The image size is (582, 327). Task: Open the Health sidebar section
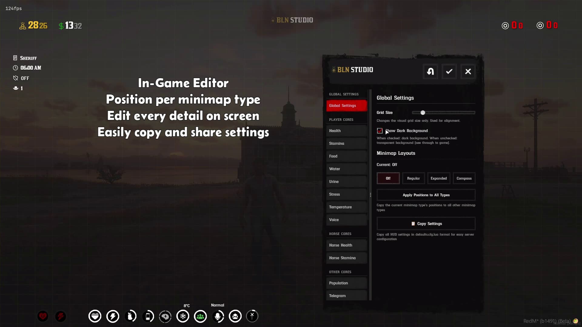[x=346, y=131]
